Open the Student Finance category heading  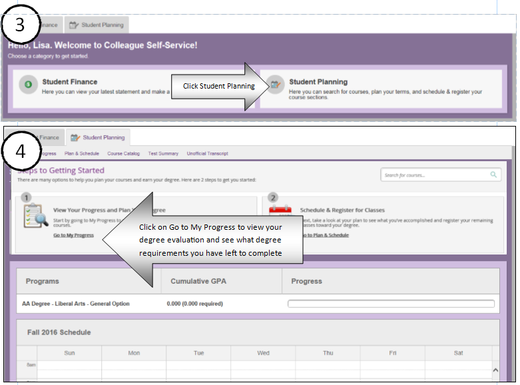pyautogui.click(x=69, y=82)
